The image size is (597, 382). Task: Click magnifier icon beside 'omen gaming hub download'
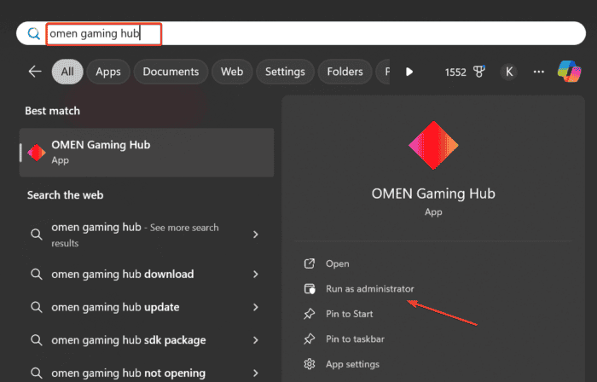pyautogui.click(x=37, y=274)
